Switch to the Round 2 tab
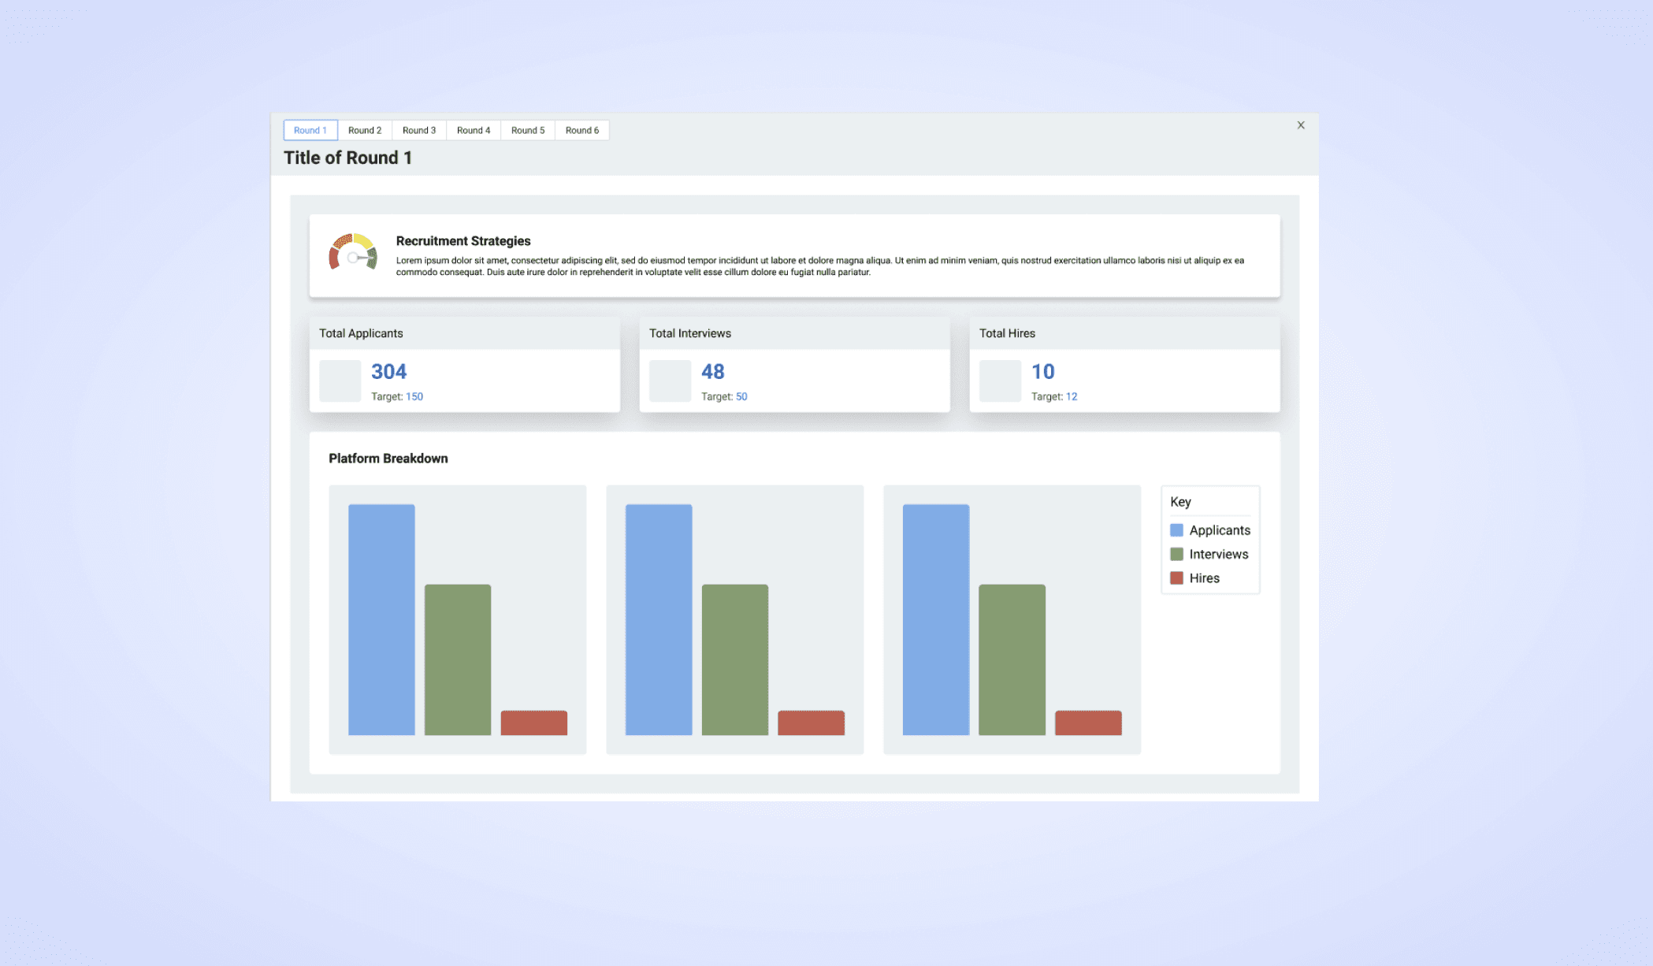Screen dimensions: 1653x966 coord(365,131)
